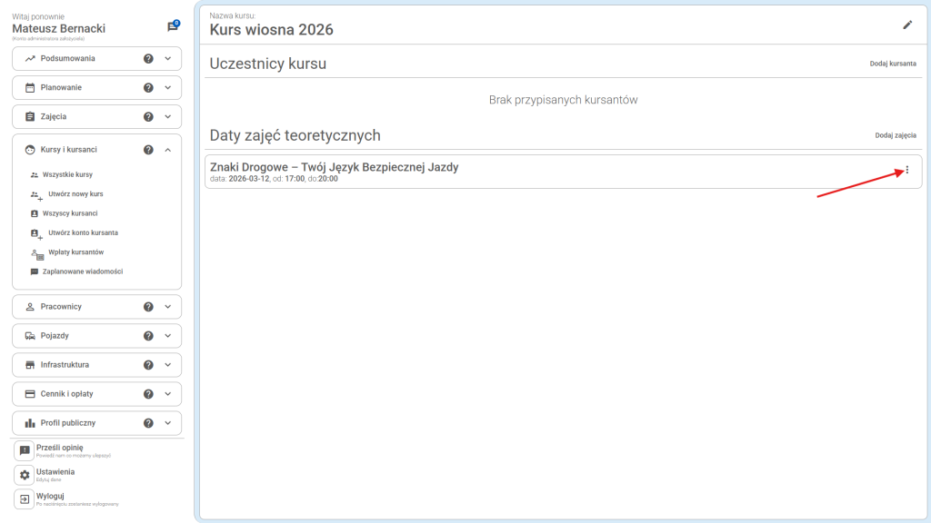This screenshot has width=931, height=523.
Task: Expand the Infrastruktura section
Action: (x=167, y=365)
